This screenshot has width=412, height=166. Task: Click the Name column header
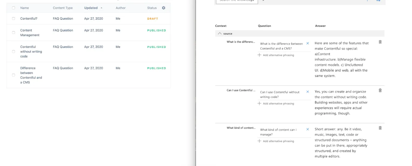(x=25, y=8)
